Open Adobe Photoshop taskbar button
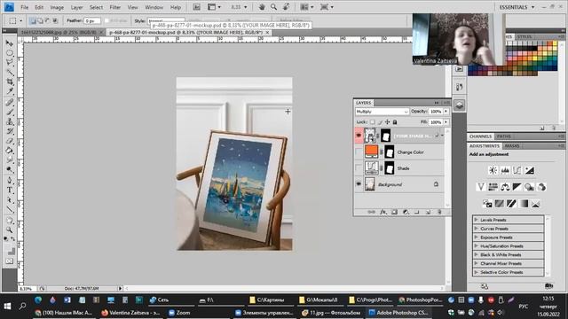This screenshot has width=568, height=319. [x=398, y=313]
